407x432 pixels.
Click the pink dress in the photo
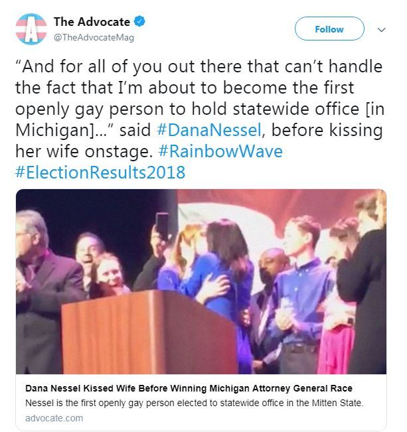(336, 349)
